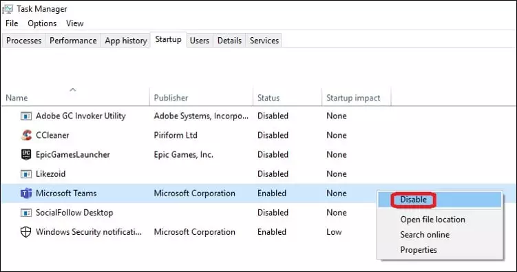The width and height of the screenshot is (517, 272).
Task: Click the Windows Security shield icon
Action: tap(25, 232)
